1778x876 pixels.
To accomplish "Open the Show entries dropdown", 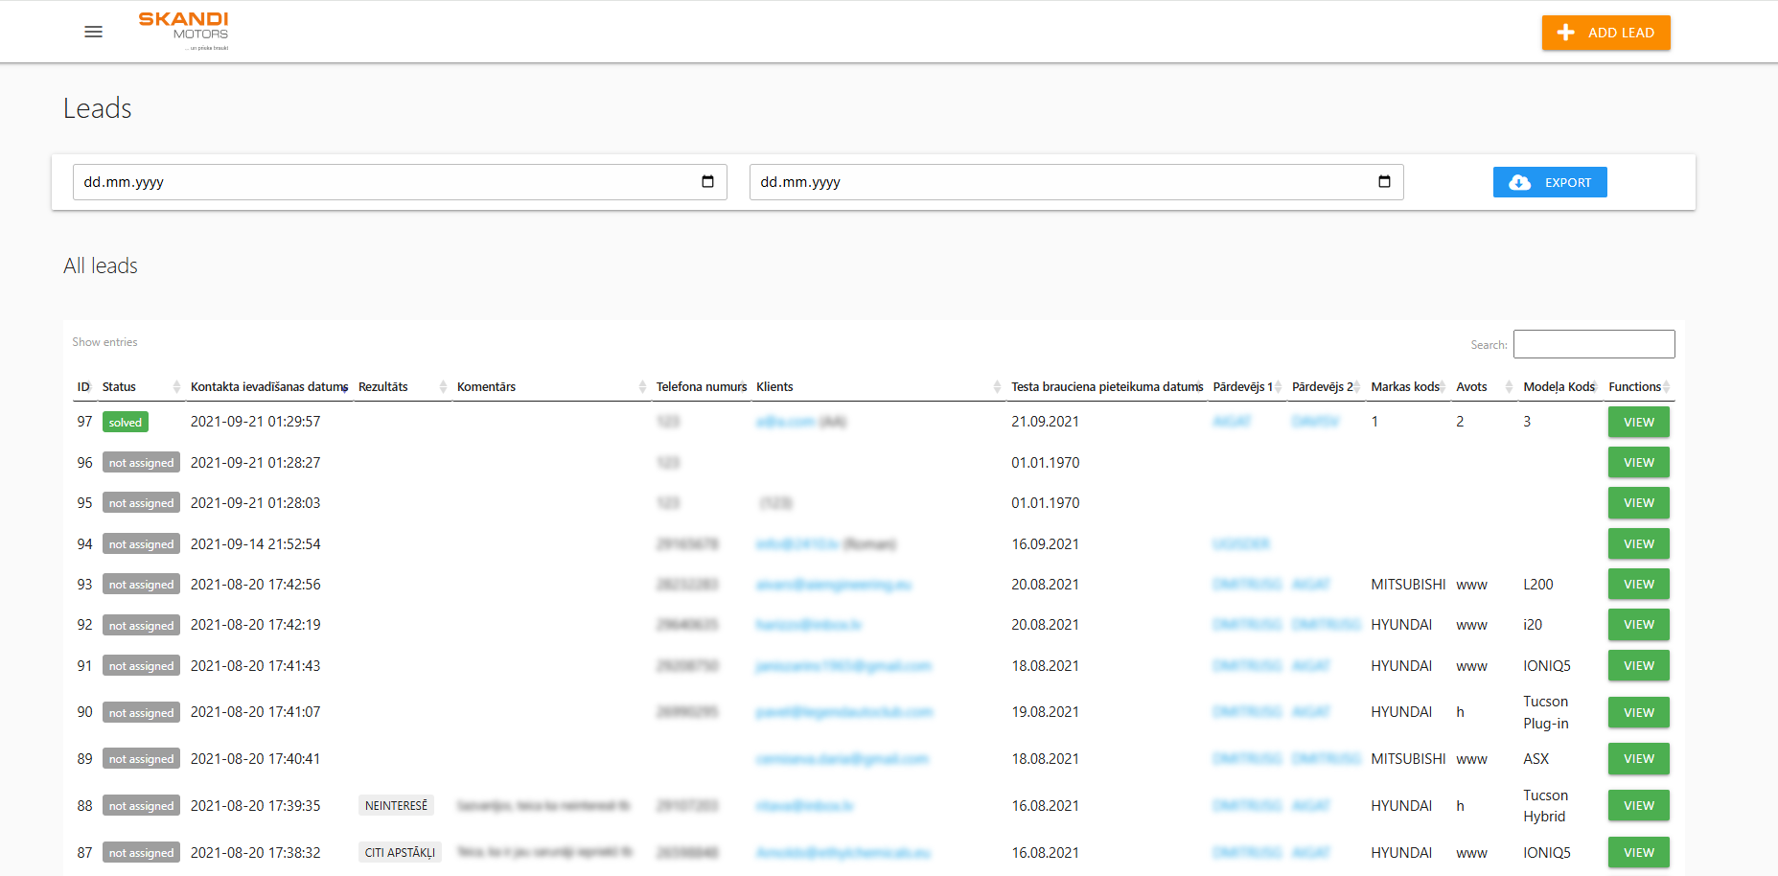I will pyautogui.click(x=104, y=341).
